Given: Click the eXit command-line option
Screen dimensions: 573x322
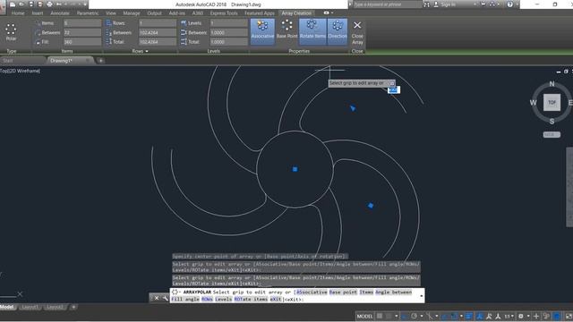Looking at the screenshot, I should [x=276, y=299].
